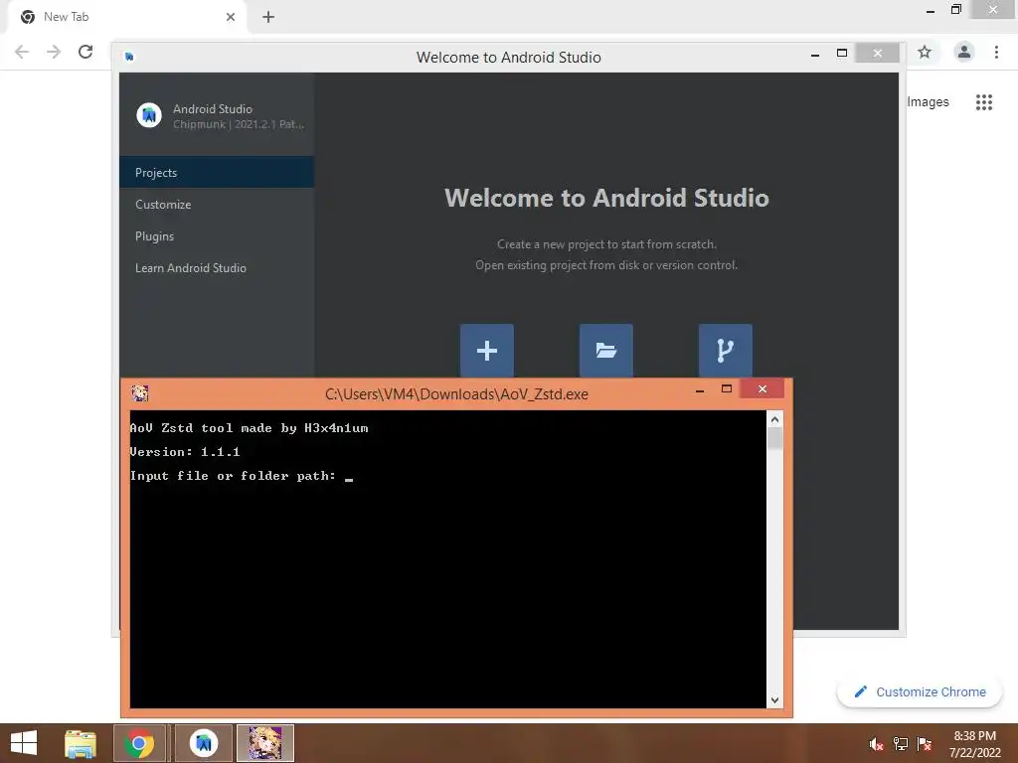Click Chrome back navigation arrow
Image resolution: width=1018 pixels, height=763 pixels.
(22, 52)
